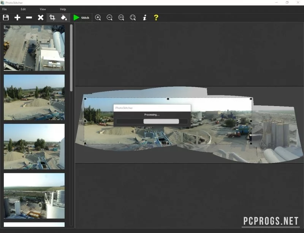Image resolution: width=304 pixels, height=233 pixels.
Task: Click the crop top-center handle
Action: (168, 99)
